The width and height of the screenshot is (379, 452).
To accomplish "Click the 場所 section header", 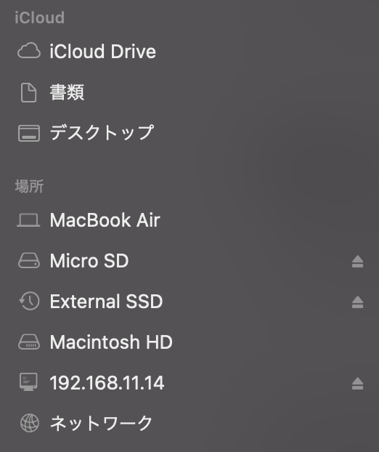I will 29,186.
